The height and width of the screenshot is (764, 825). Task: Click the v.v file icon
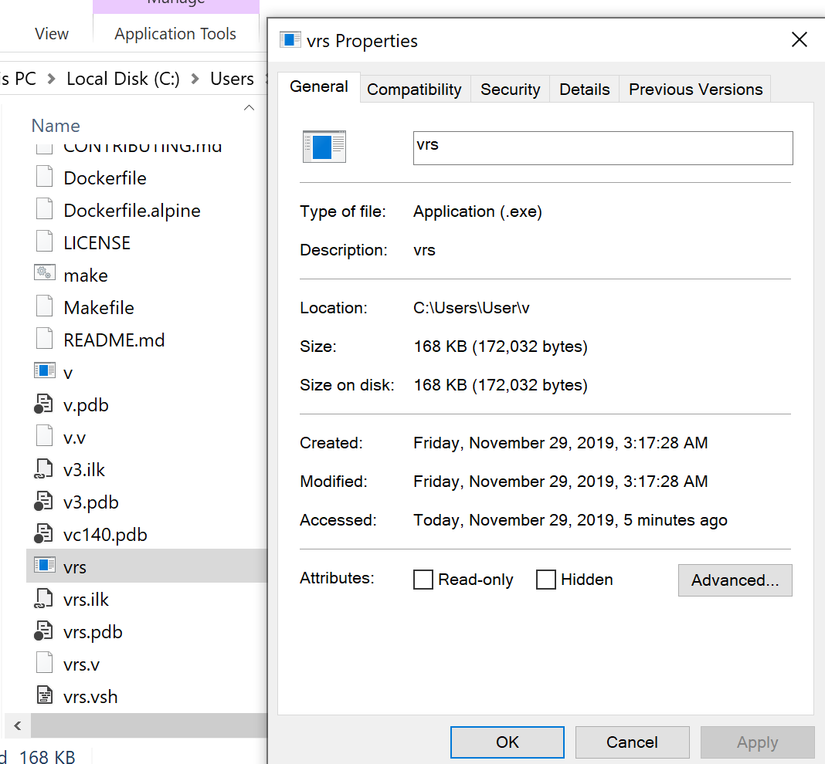pos(44,436)
